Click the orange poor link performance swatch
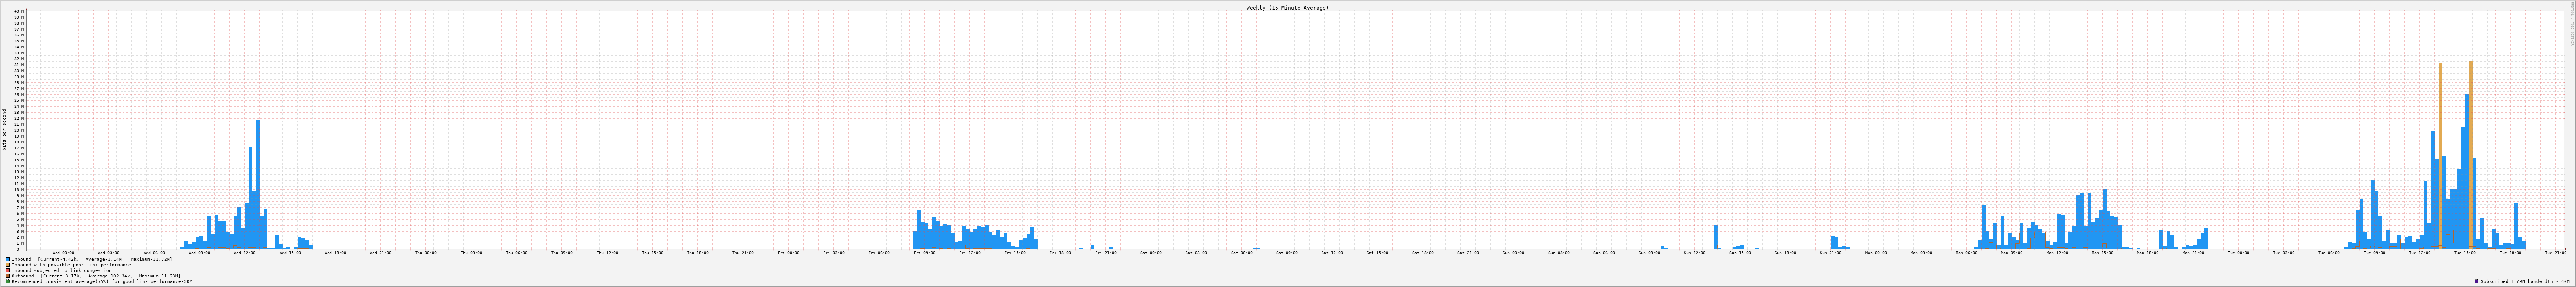This screenshot has height=287, width=2576. (x=8, y=265)
